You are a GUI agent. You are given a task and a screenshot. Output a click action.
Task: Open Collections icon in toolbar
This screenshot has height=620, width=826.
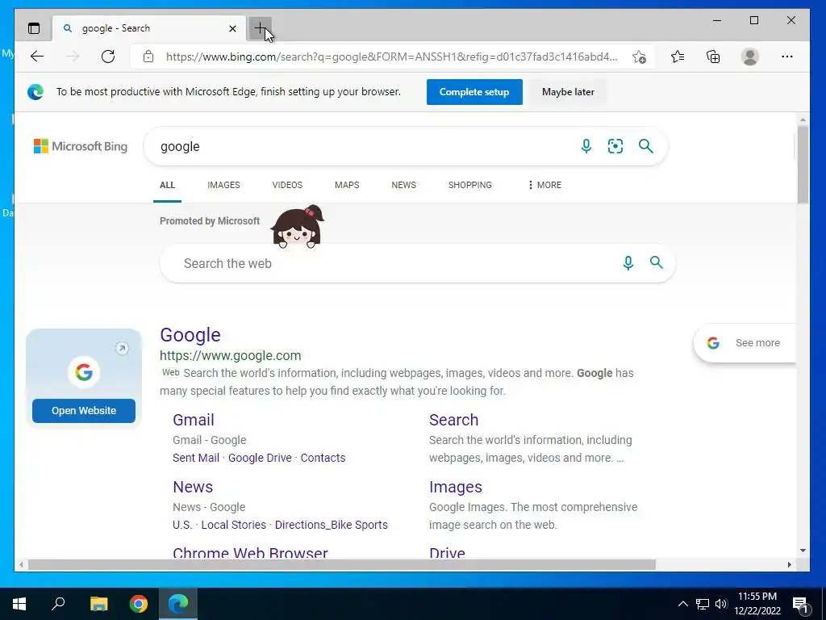tap(713, 57)
